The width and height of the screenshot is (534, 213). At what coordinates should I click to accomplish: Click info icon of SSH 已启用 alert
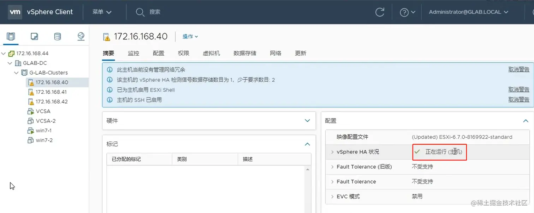(x=109, y=100)
